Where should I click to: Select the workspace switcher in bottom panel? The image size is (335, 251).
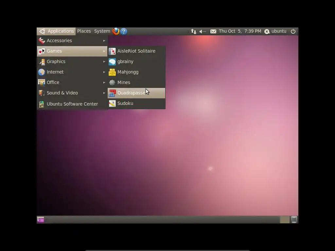[284, 220]
